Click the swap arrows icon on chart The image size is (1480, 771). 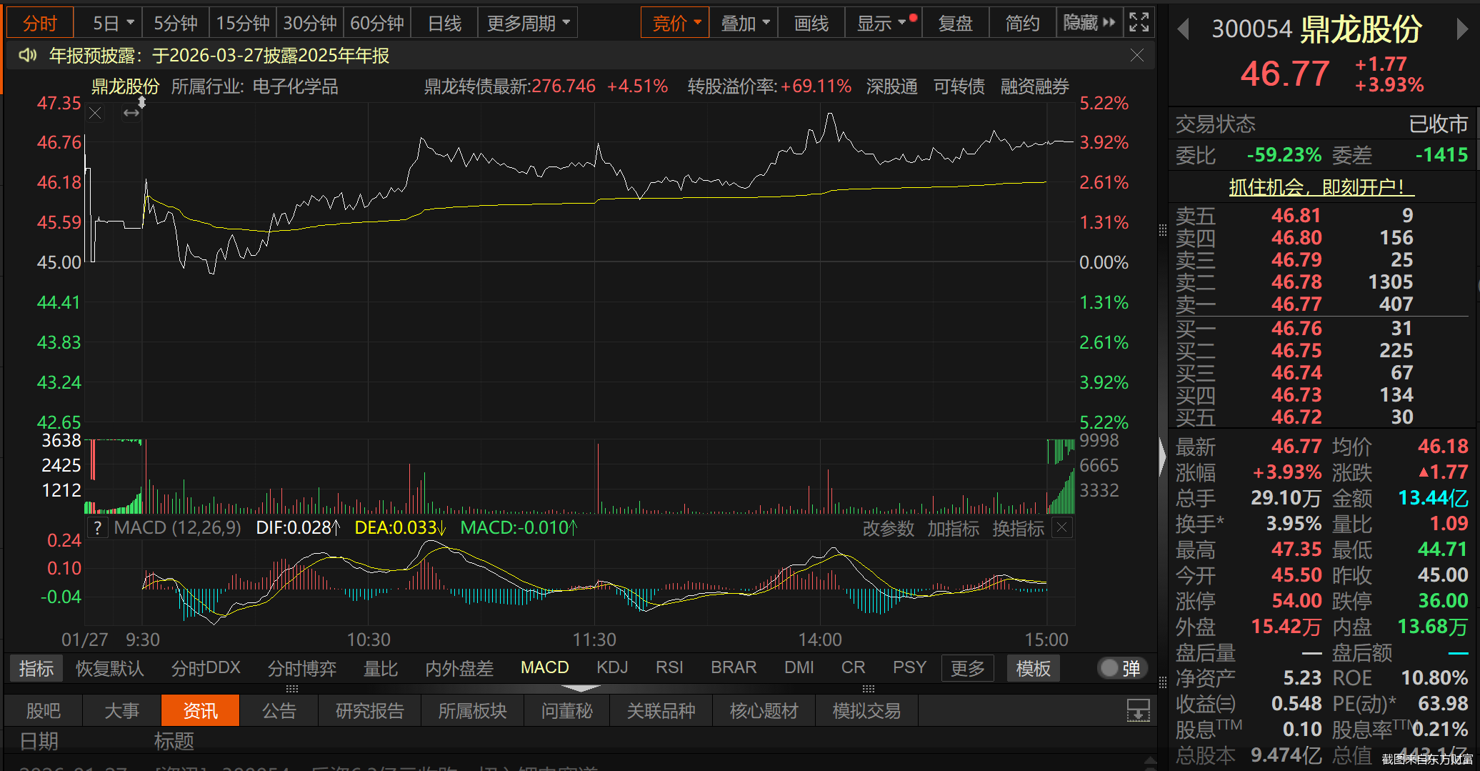(x=131, y=112)
